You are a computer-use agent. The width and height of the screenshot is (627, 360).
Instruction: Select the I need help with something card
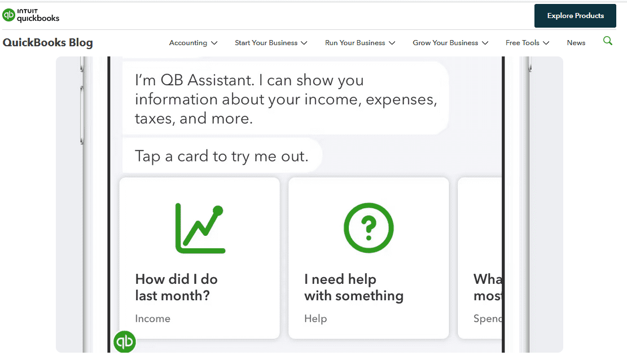(369, 258)
